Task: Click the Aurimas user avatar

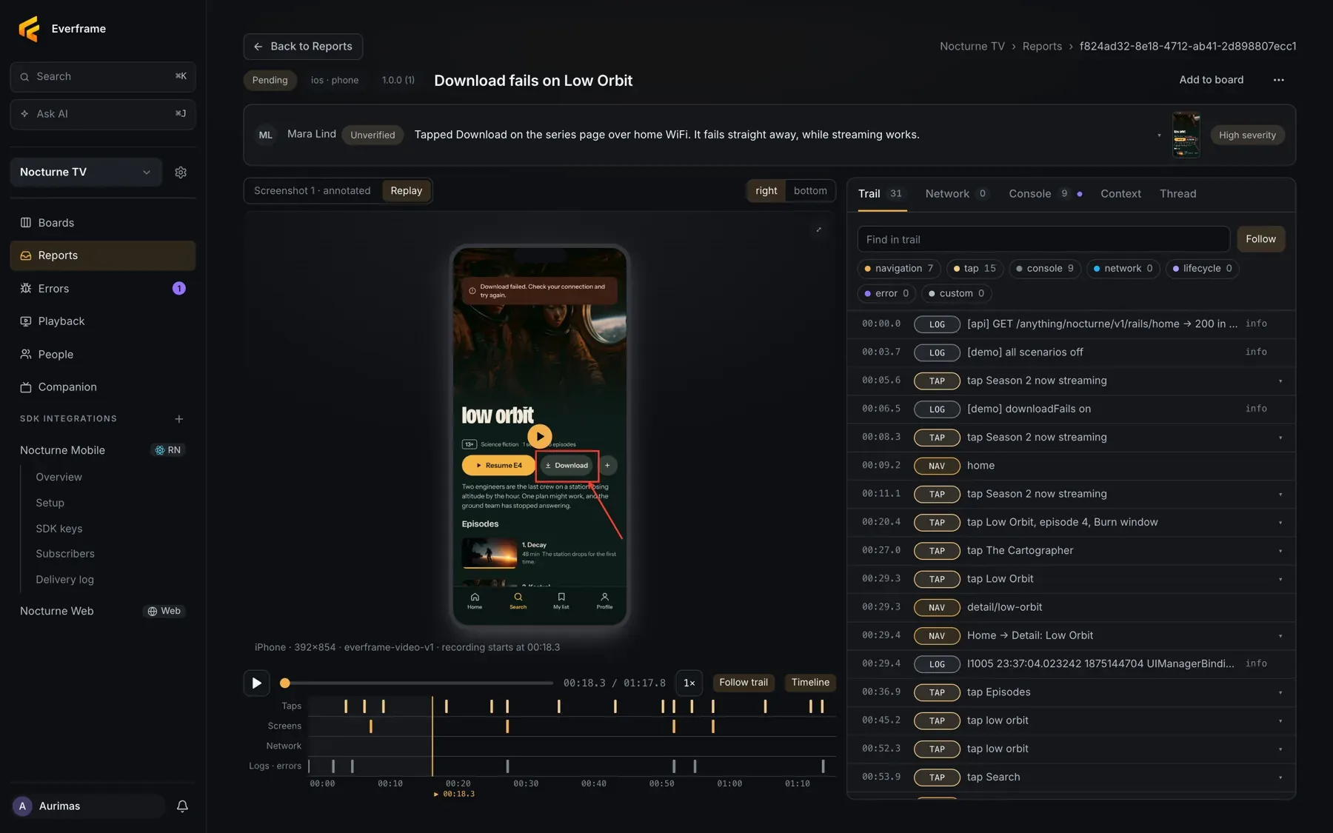Action: coord(22,806)
